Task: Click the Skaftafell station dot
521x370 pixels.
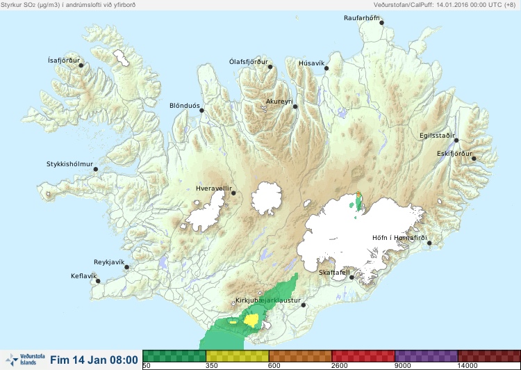Action: pos(352,277)
